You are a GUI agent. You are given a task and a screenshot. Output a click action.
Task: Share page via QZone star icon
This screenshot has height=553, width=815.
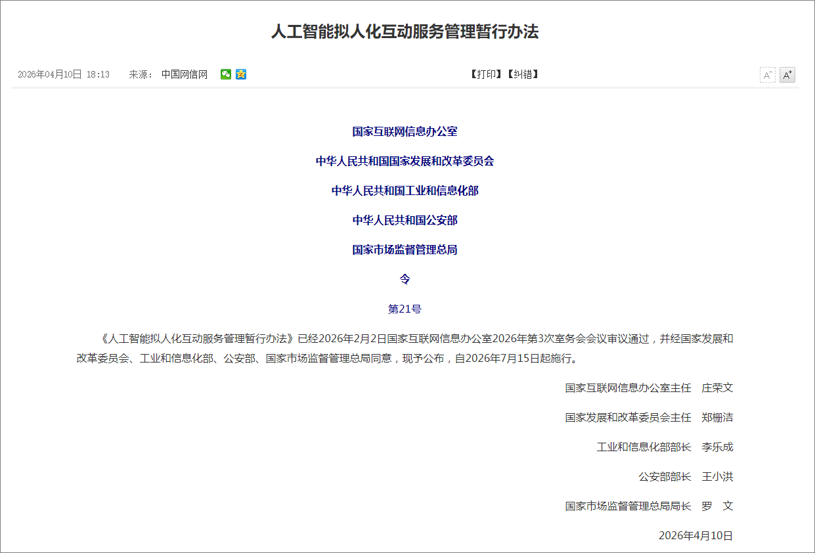coord(241,74)
